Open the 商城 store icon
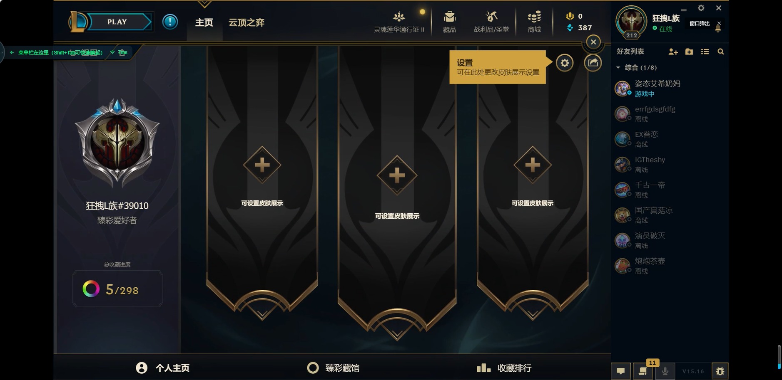This screenshot has height=380, width=782. click(534, 22)
